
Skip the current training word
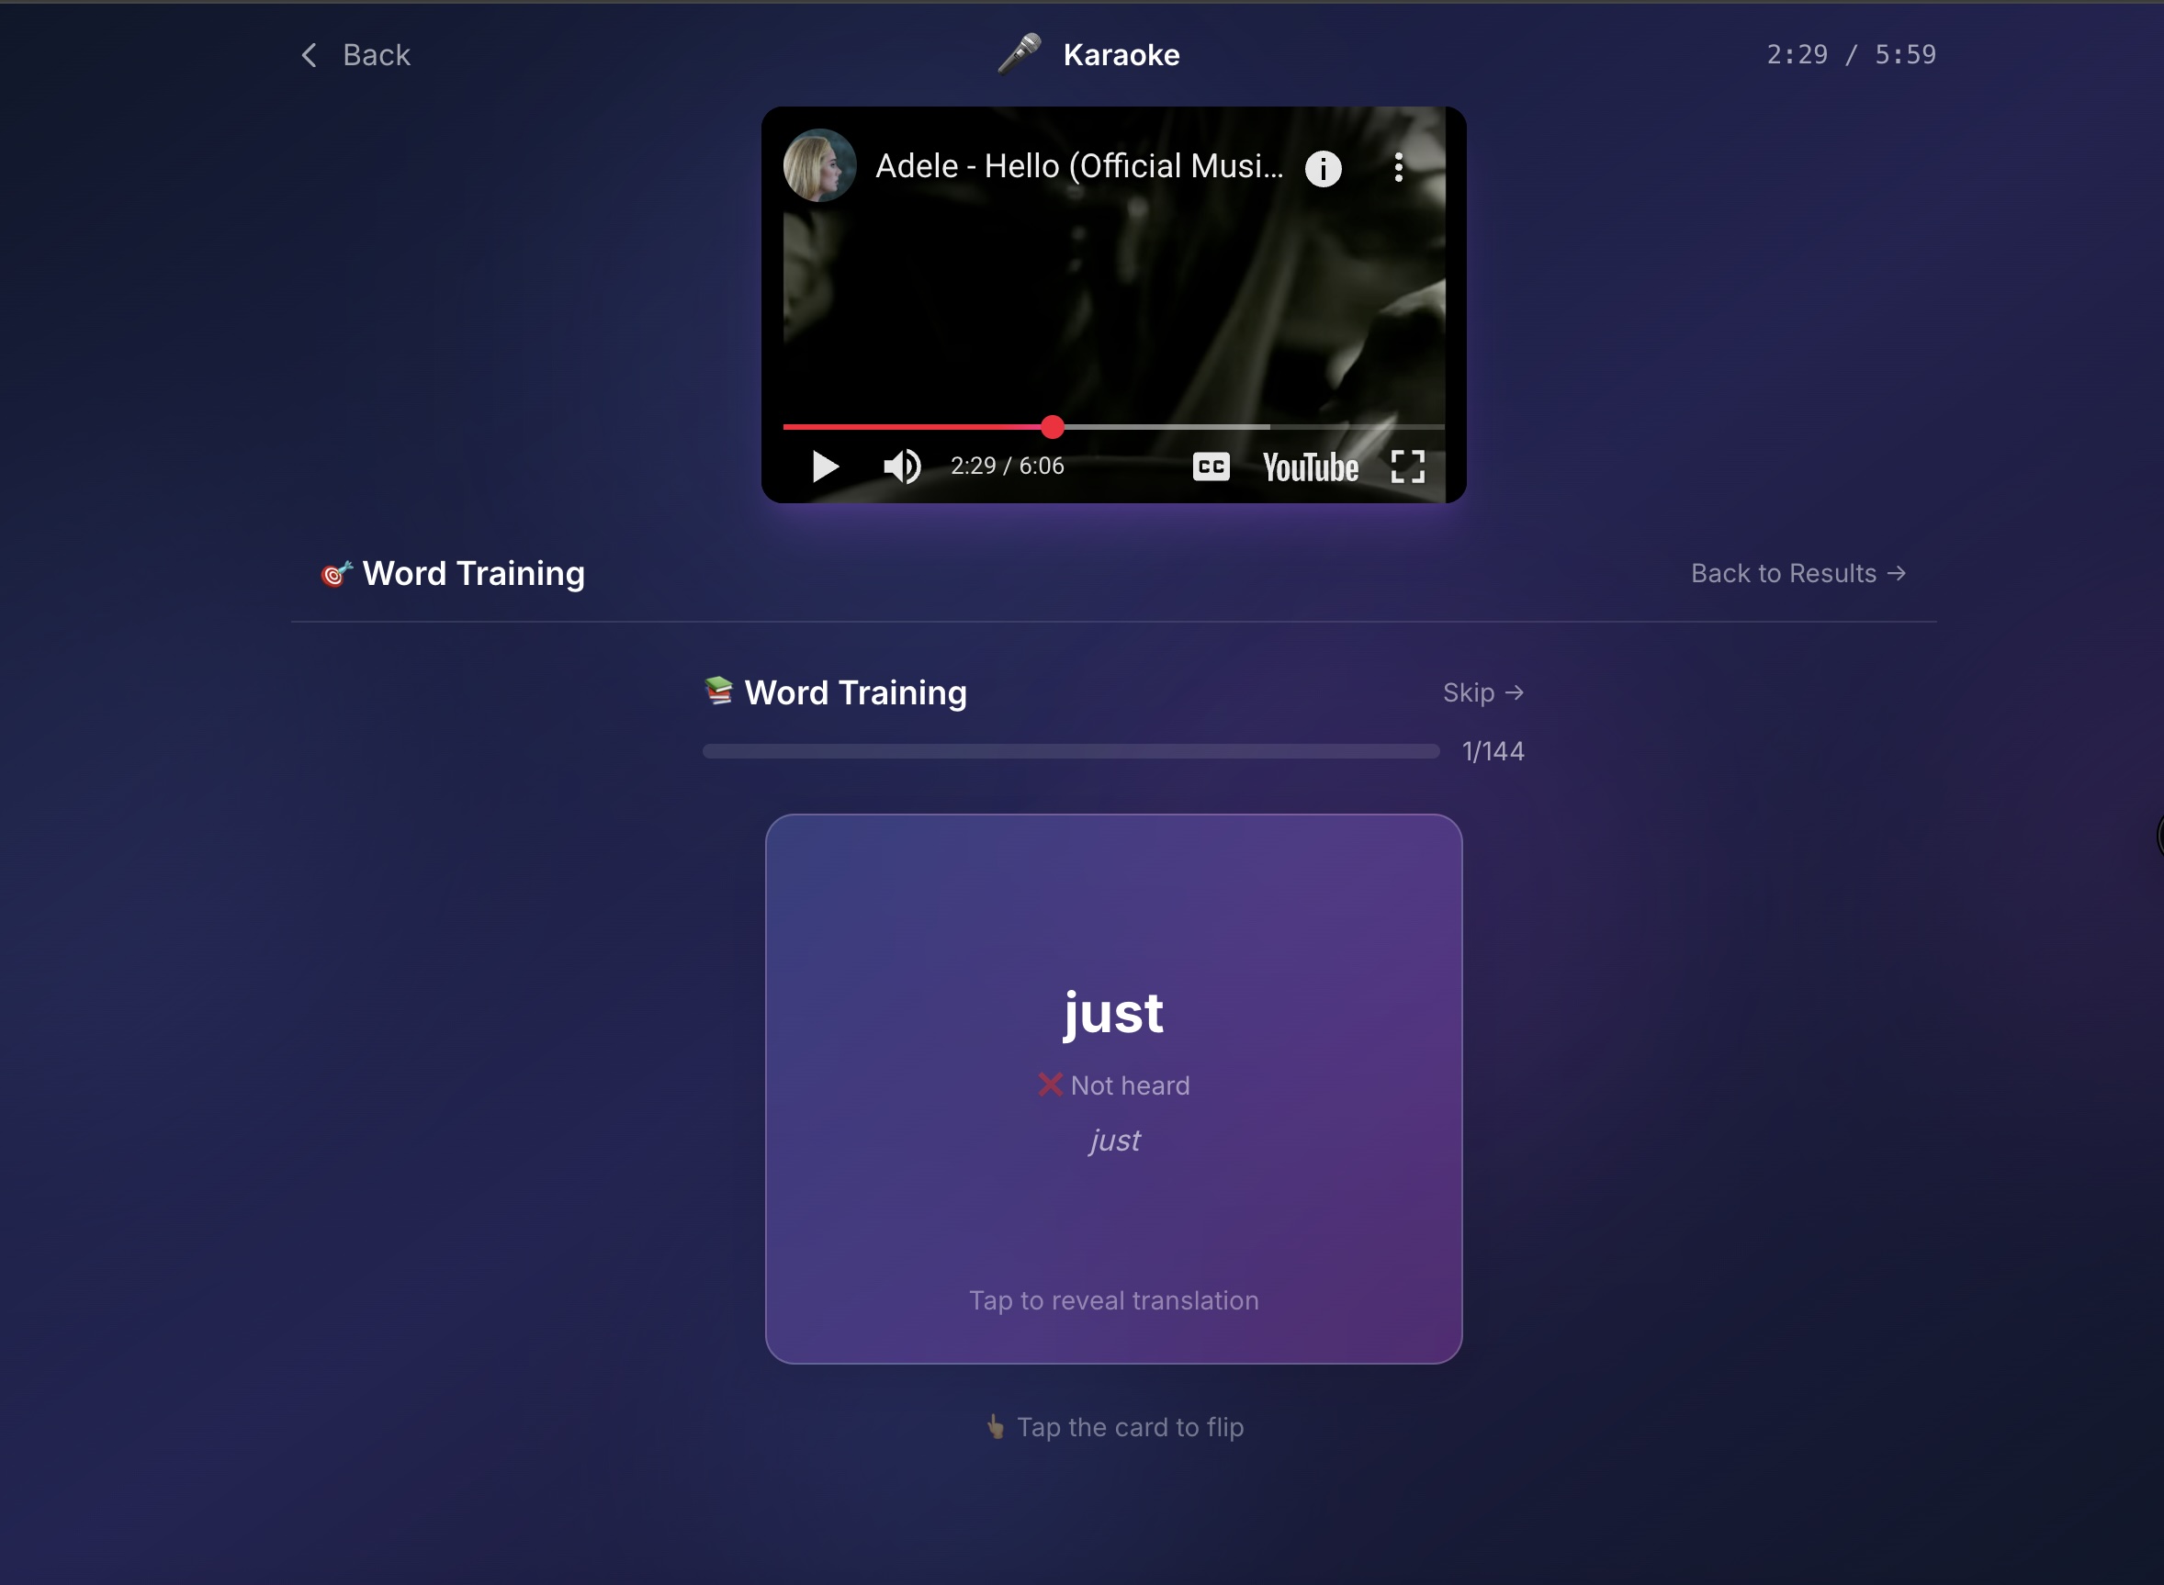(x=1482, y=692)
